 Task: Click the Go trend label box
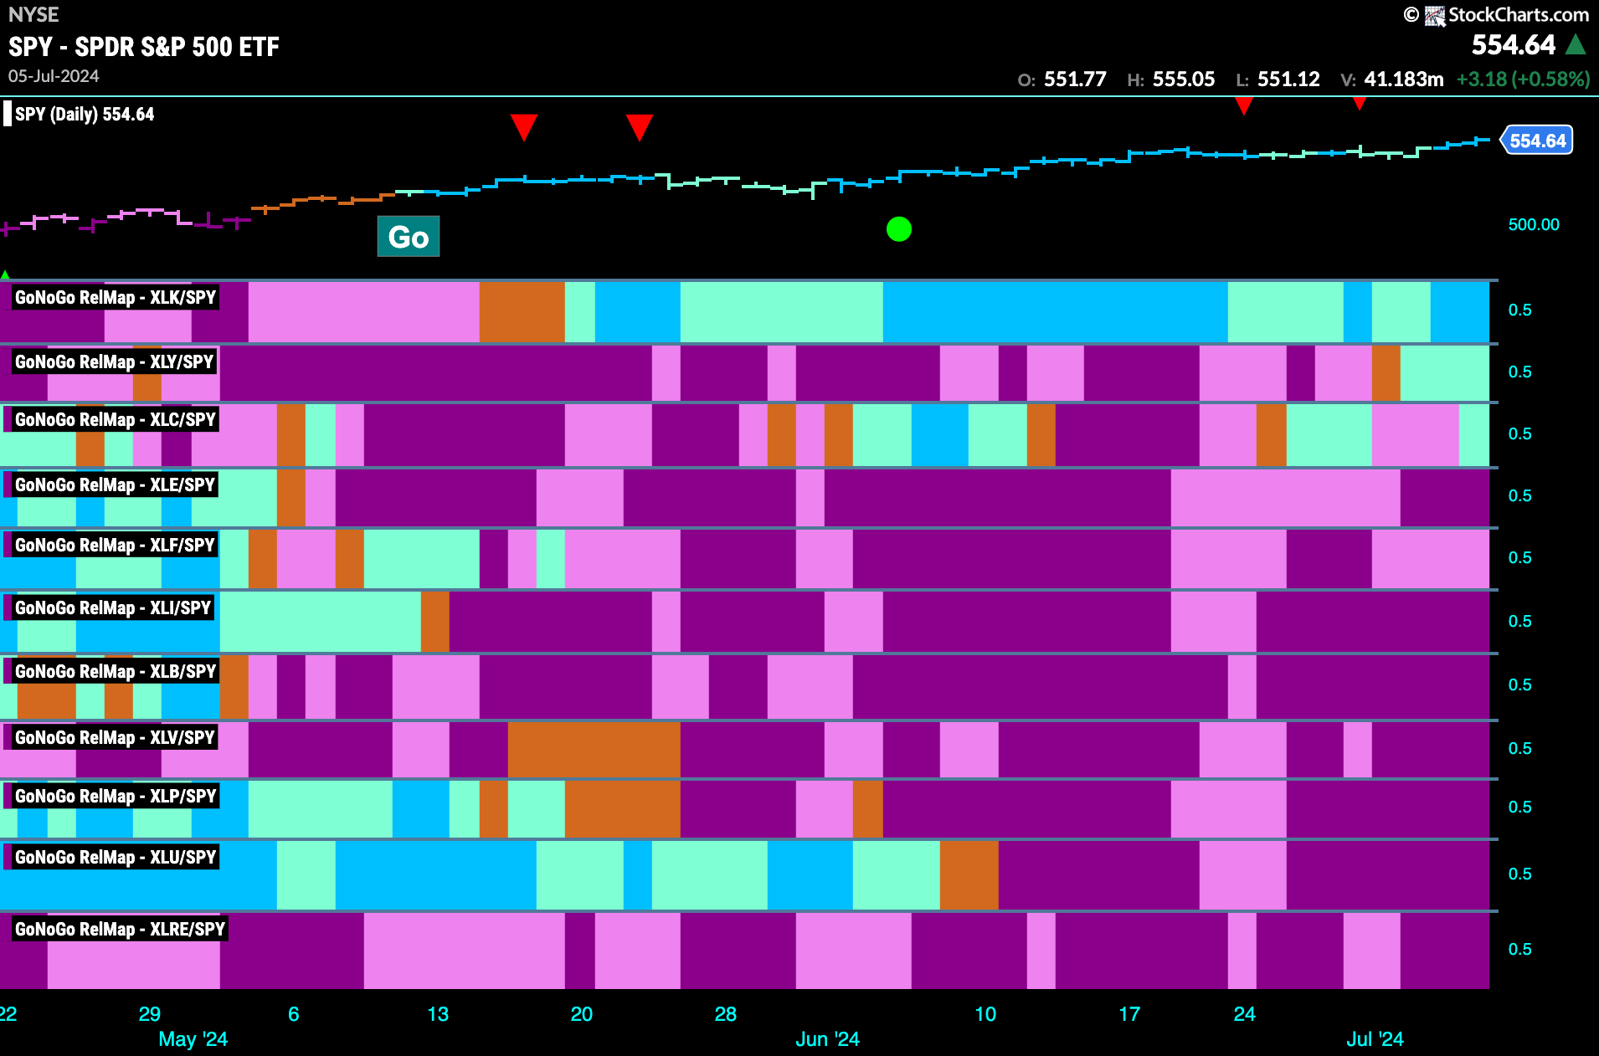tap(409, 237)
